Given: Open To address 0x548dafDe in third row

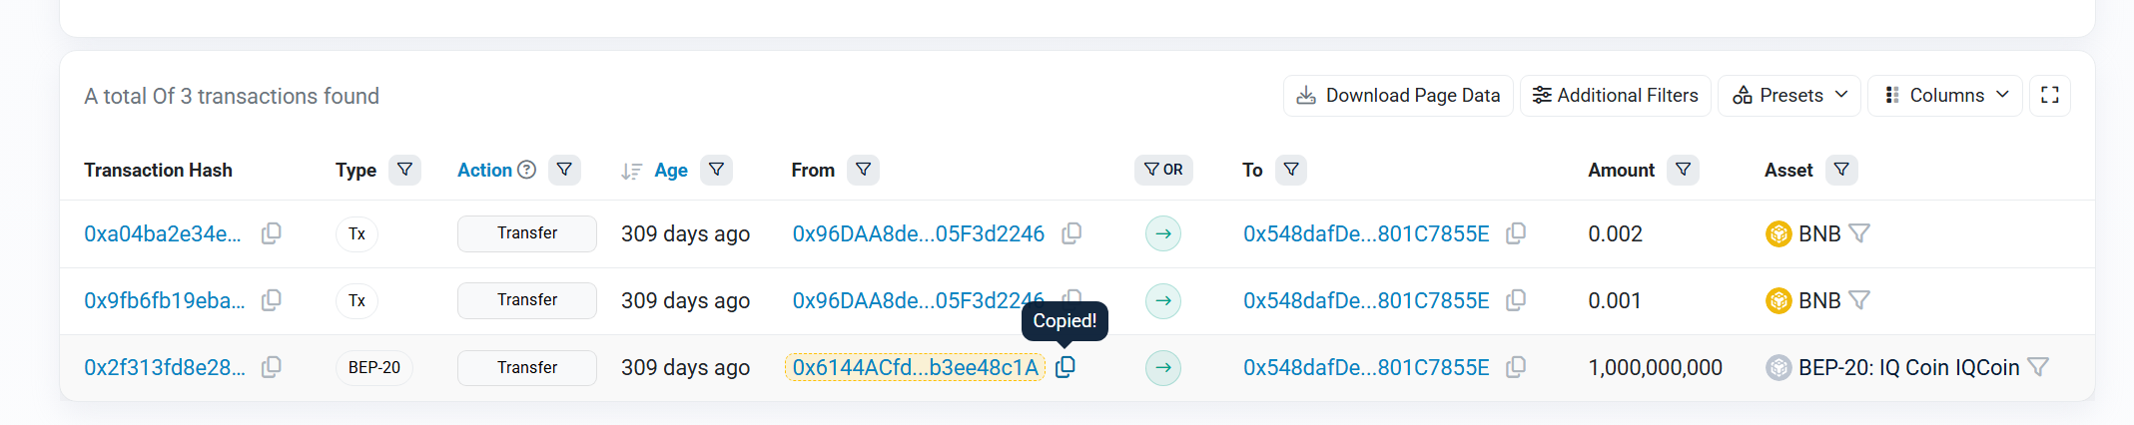Looking at the screenshot, I should pyautogui.click(x=1365, y=368).
